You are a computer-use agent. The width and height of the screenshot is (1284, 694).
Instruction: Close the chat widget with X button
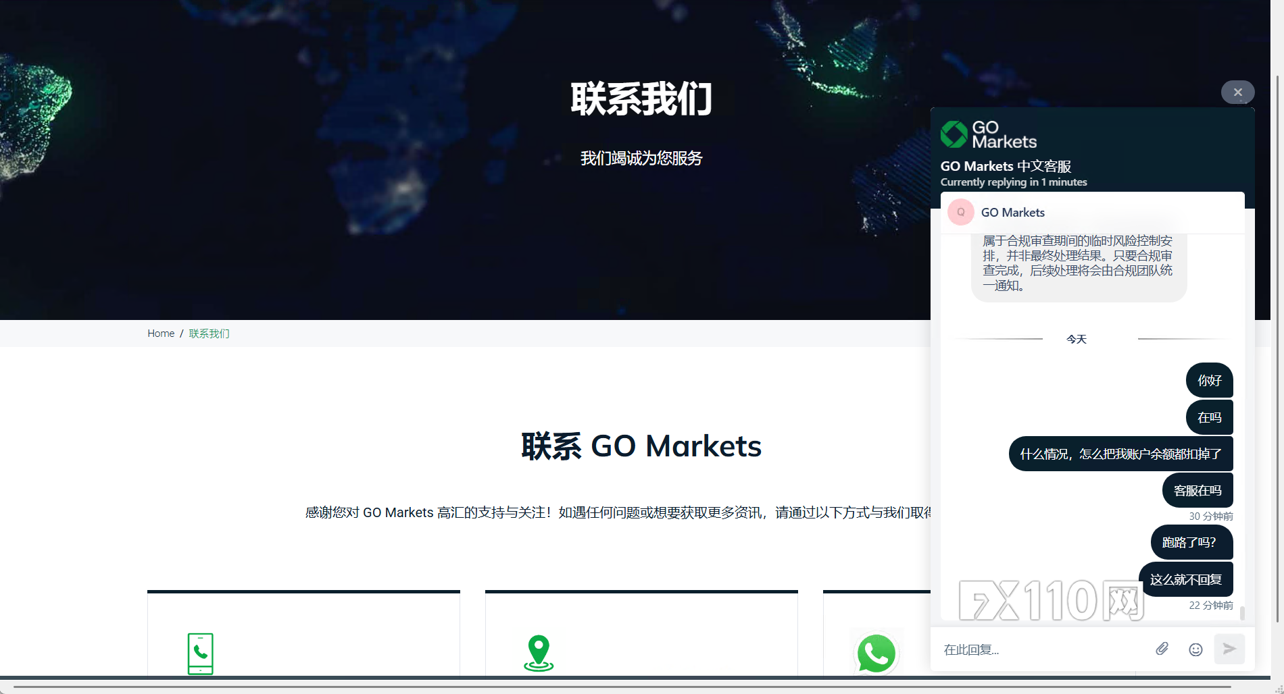click(1237, 92)
